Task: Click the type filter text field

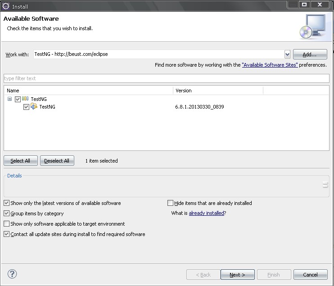Action: coord(167,78)
